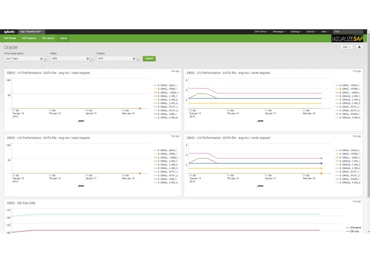
Task: Expand the System dropdown arrow
Action: click(x=138, y=59)
